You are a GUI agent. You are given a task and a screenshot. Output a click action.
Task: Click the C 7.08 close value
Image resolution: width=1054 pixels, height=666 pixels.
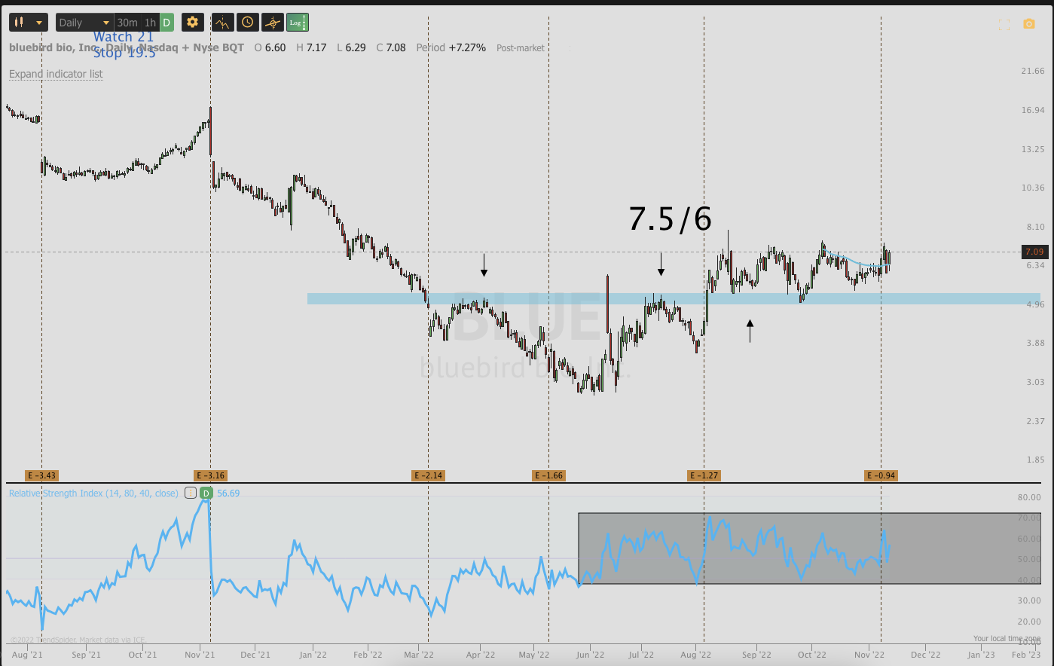click(x=390, y=47)
